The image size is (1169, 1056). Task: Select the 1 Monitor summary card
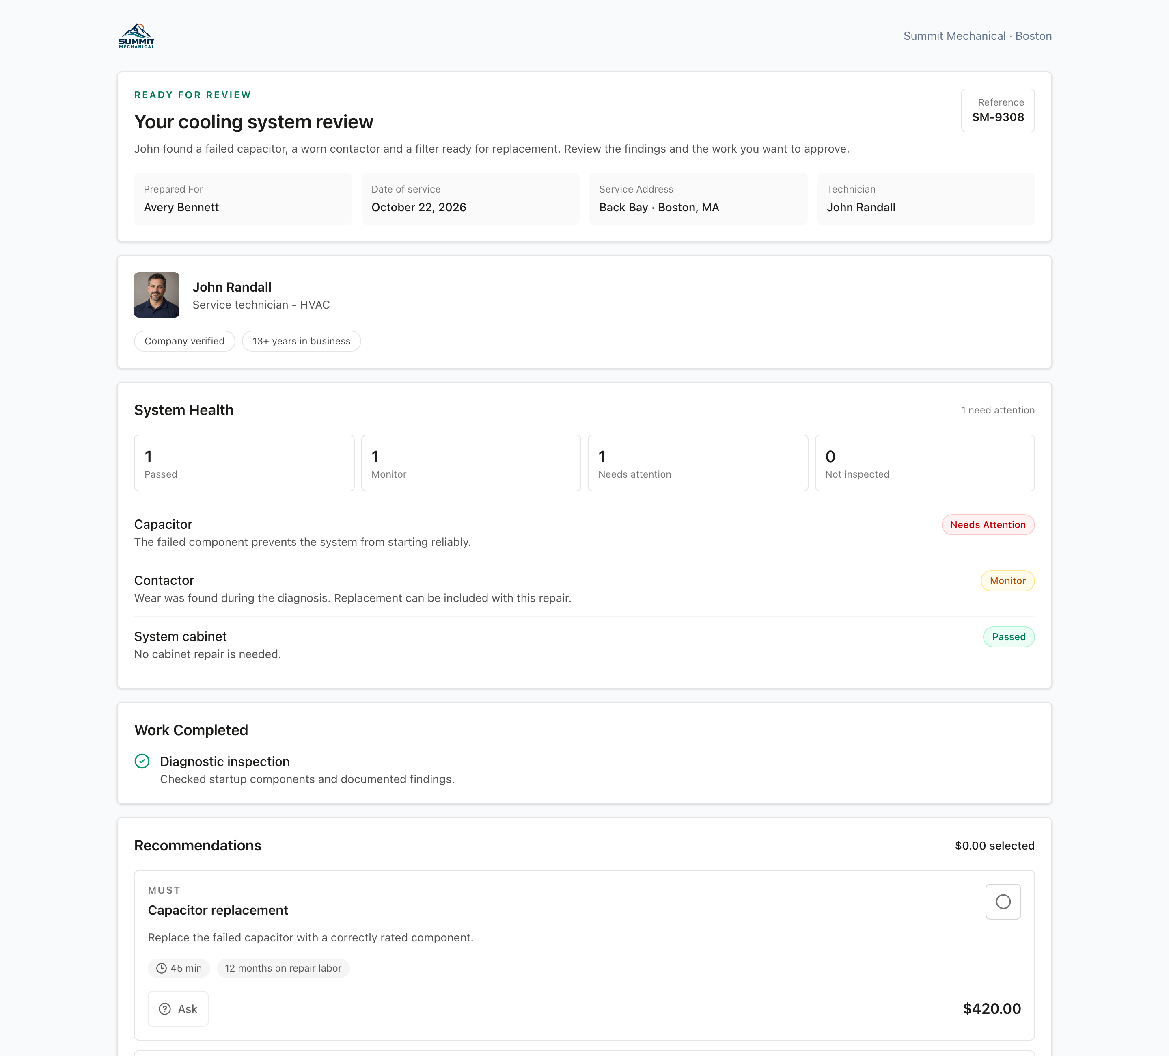point(471,463)
